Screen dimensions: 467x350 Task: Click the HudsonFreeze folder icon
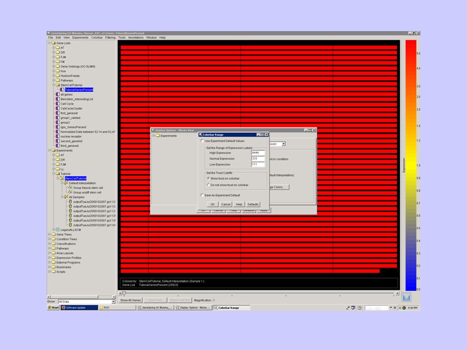58,76
